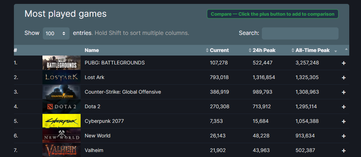This screenshot has width=361, height=157.
Task: Open the Valheim logo thumbnail
Action: click(61, 150)
